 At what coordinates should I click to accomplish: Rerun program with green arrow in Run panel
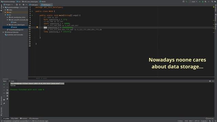coord(4,84)
